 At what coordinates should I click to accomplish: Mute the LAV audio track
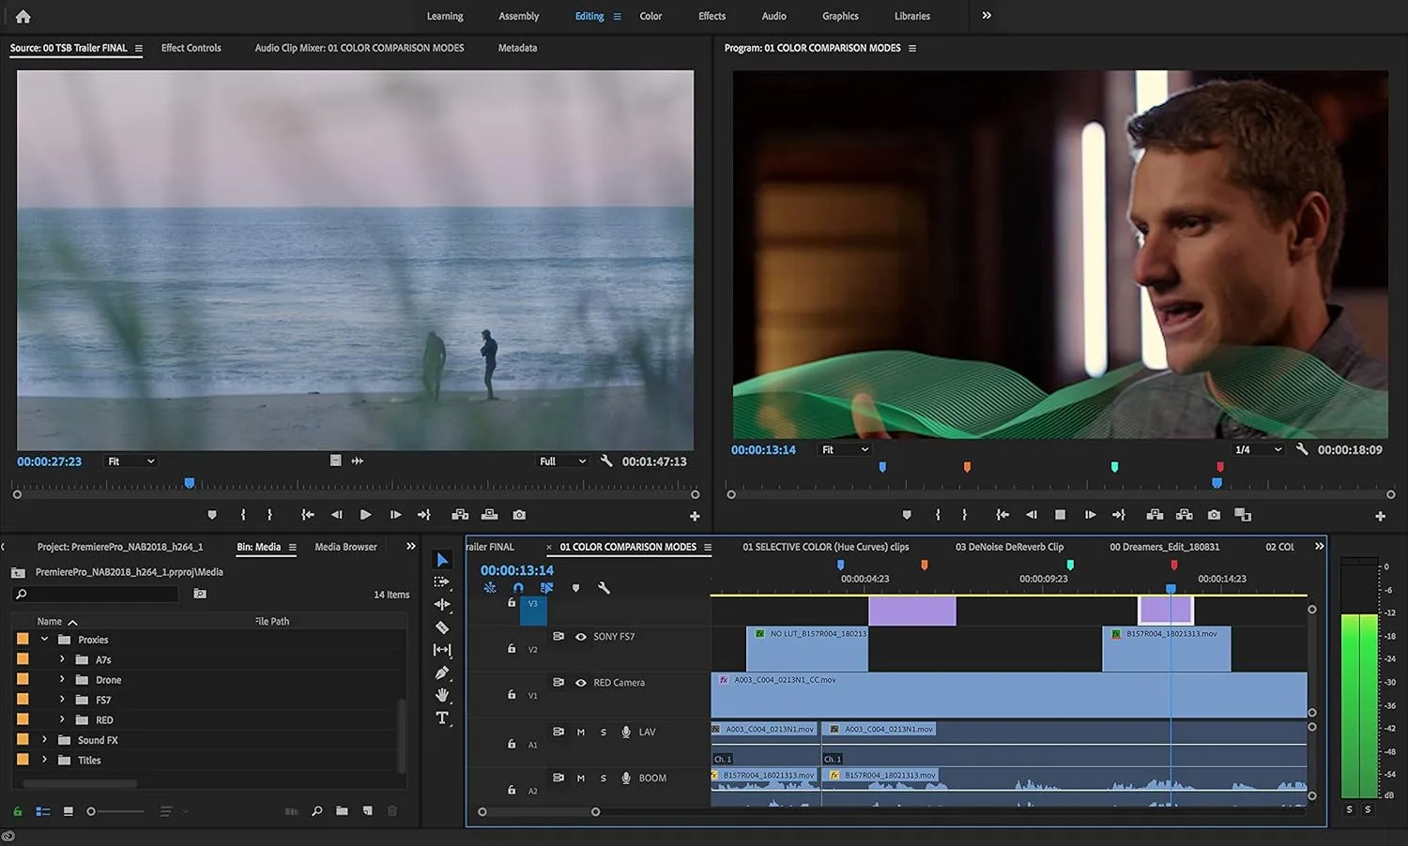(580, 732)
